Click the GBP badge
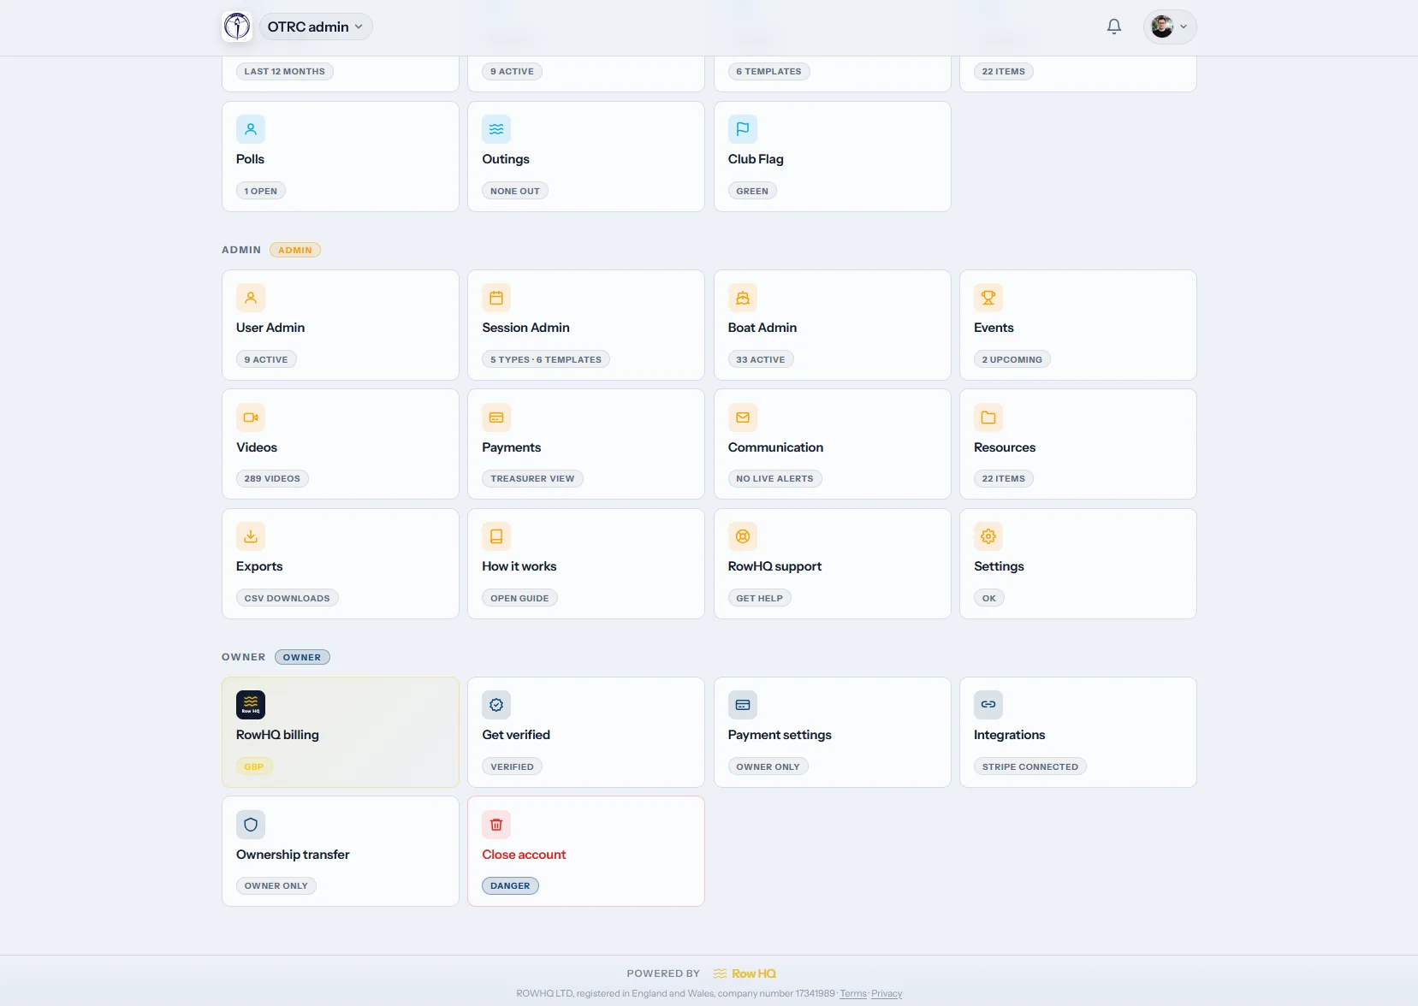The image size is (1418, 1006). click(254, 766)
